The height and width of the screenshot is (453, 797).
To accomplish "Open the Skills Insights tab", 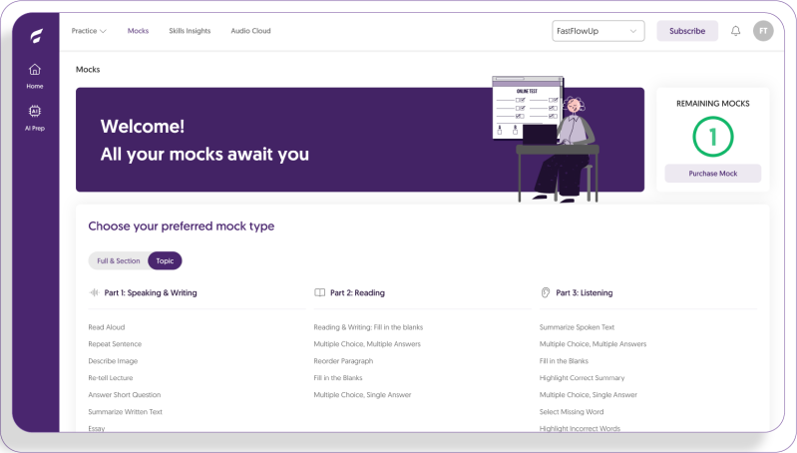I will click(x=190, y=31).
